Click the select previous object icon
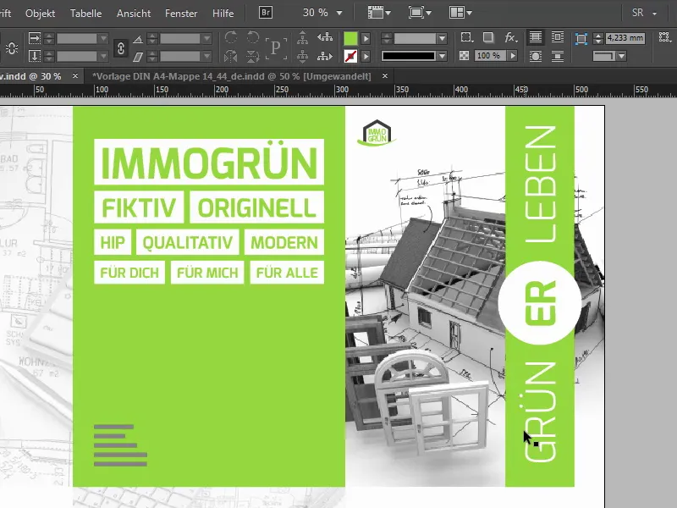This screenshot has height=508, width=677. click(x=325, y=37)
